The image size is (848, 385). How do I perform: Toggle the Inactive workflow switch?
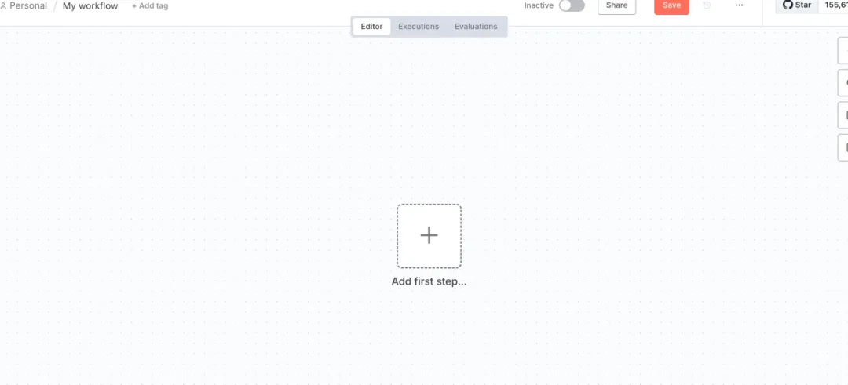point(572,5)
